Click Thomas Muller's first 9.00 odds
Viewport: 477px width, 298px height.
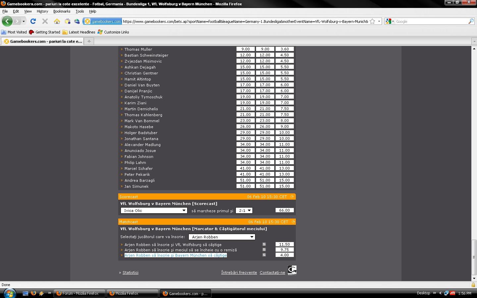point(245,49)
